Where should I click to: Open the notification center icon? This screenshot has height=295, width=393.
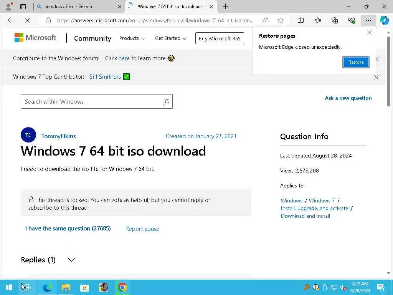pos(381,287)
